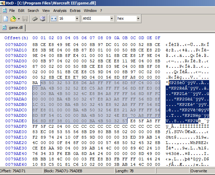215x175 pixels.
Task: Open the View menu
Action: 46,11
